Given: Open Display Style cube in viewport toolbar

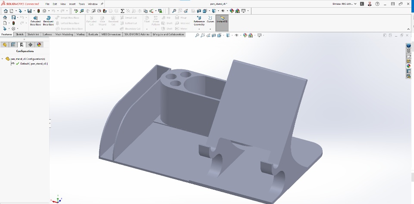Looking at the screenshot, I should pyautogui.click(x=228, y=35).
